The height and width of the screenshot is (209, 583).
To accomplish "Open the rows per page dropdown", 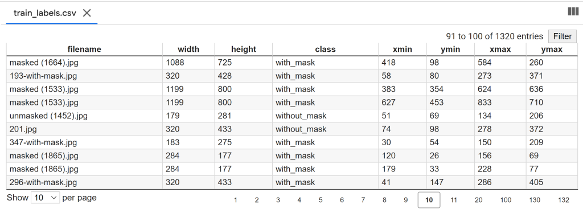I will [x=46, y=198].
